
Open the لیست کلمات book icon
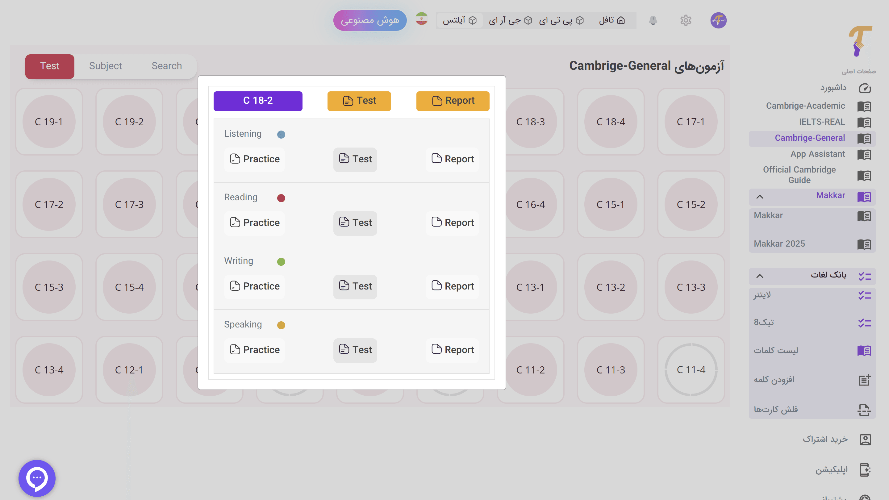865,350
